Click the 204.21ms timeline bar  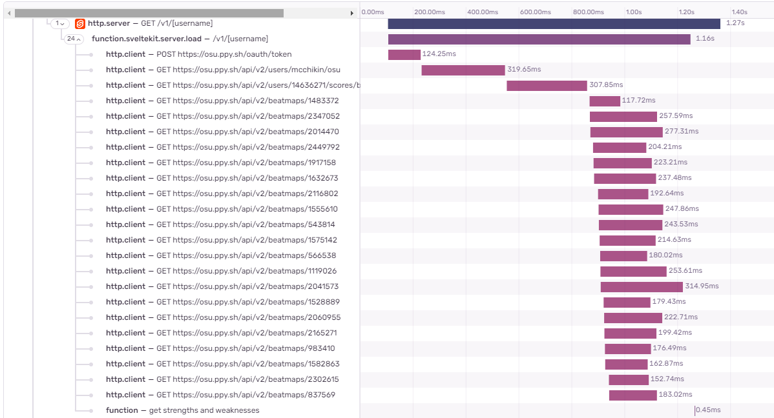pos(620,147)
